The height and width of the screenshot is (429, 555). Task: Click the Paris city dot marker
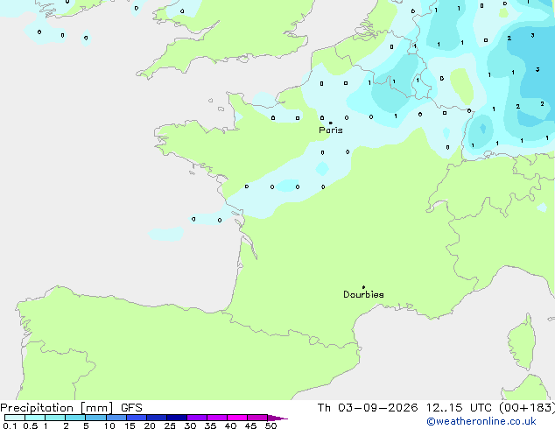pos(331,123)
